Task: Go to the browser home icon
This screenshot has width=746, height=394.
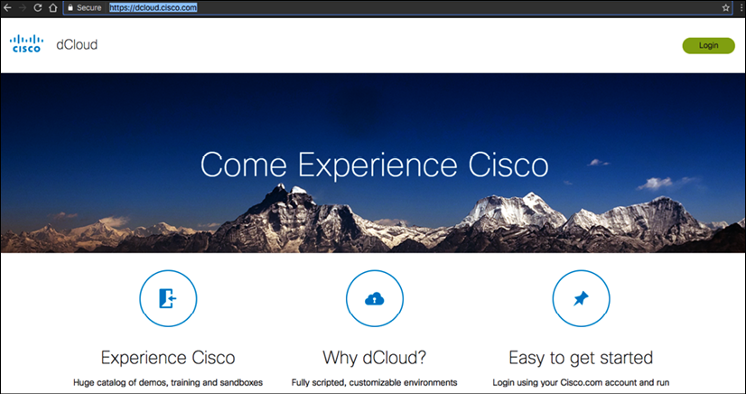Action: tap(52, 7)
